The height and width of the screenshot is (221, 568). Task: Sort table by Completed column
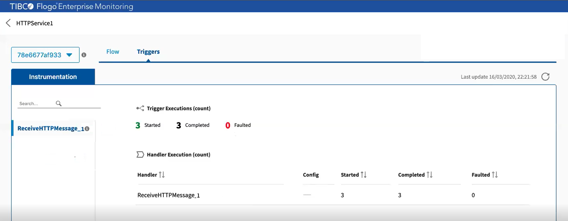point(429,175)
